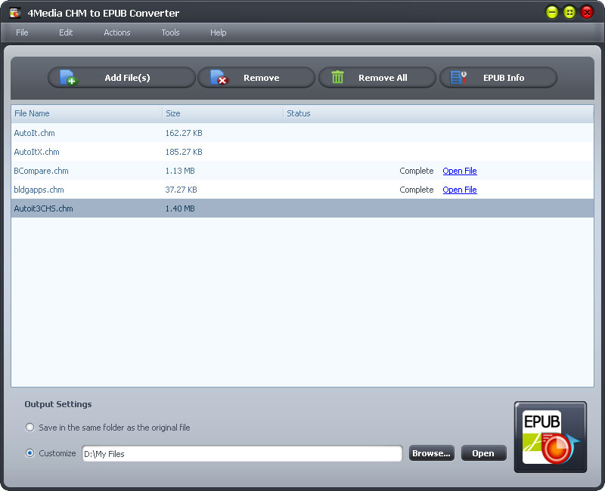Minimize the window with yellow button
Viewport: 605px width, 491px height.
[552, 12]
